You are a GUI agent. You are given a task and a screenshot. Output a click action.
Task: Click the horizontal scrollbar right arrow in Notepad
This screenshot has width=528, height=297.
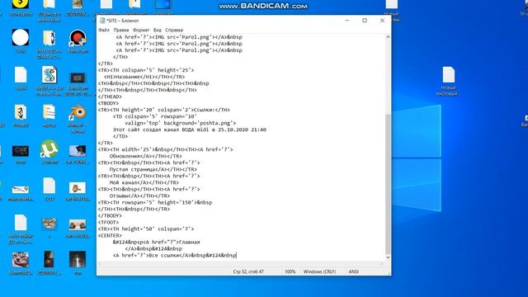tap(382, 264)
